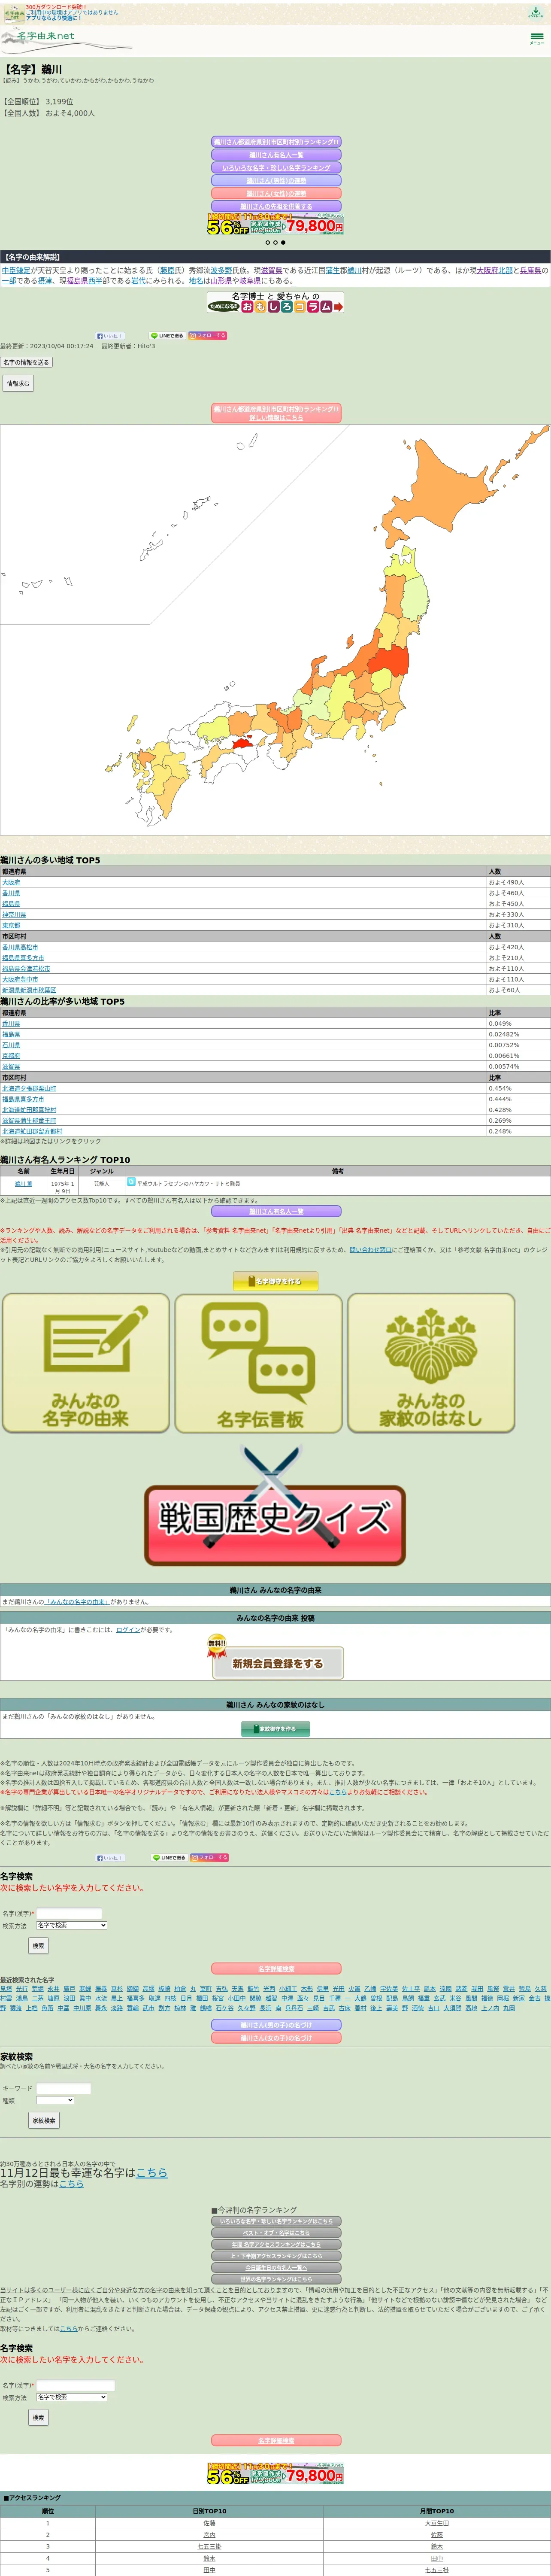Click the pink 詳しい情報はこちら button above the map
551x2576 pixels.
pos(276,413)
